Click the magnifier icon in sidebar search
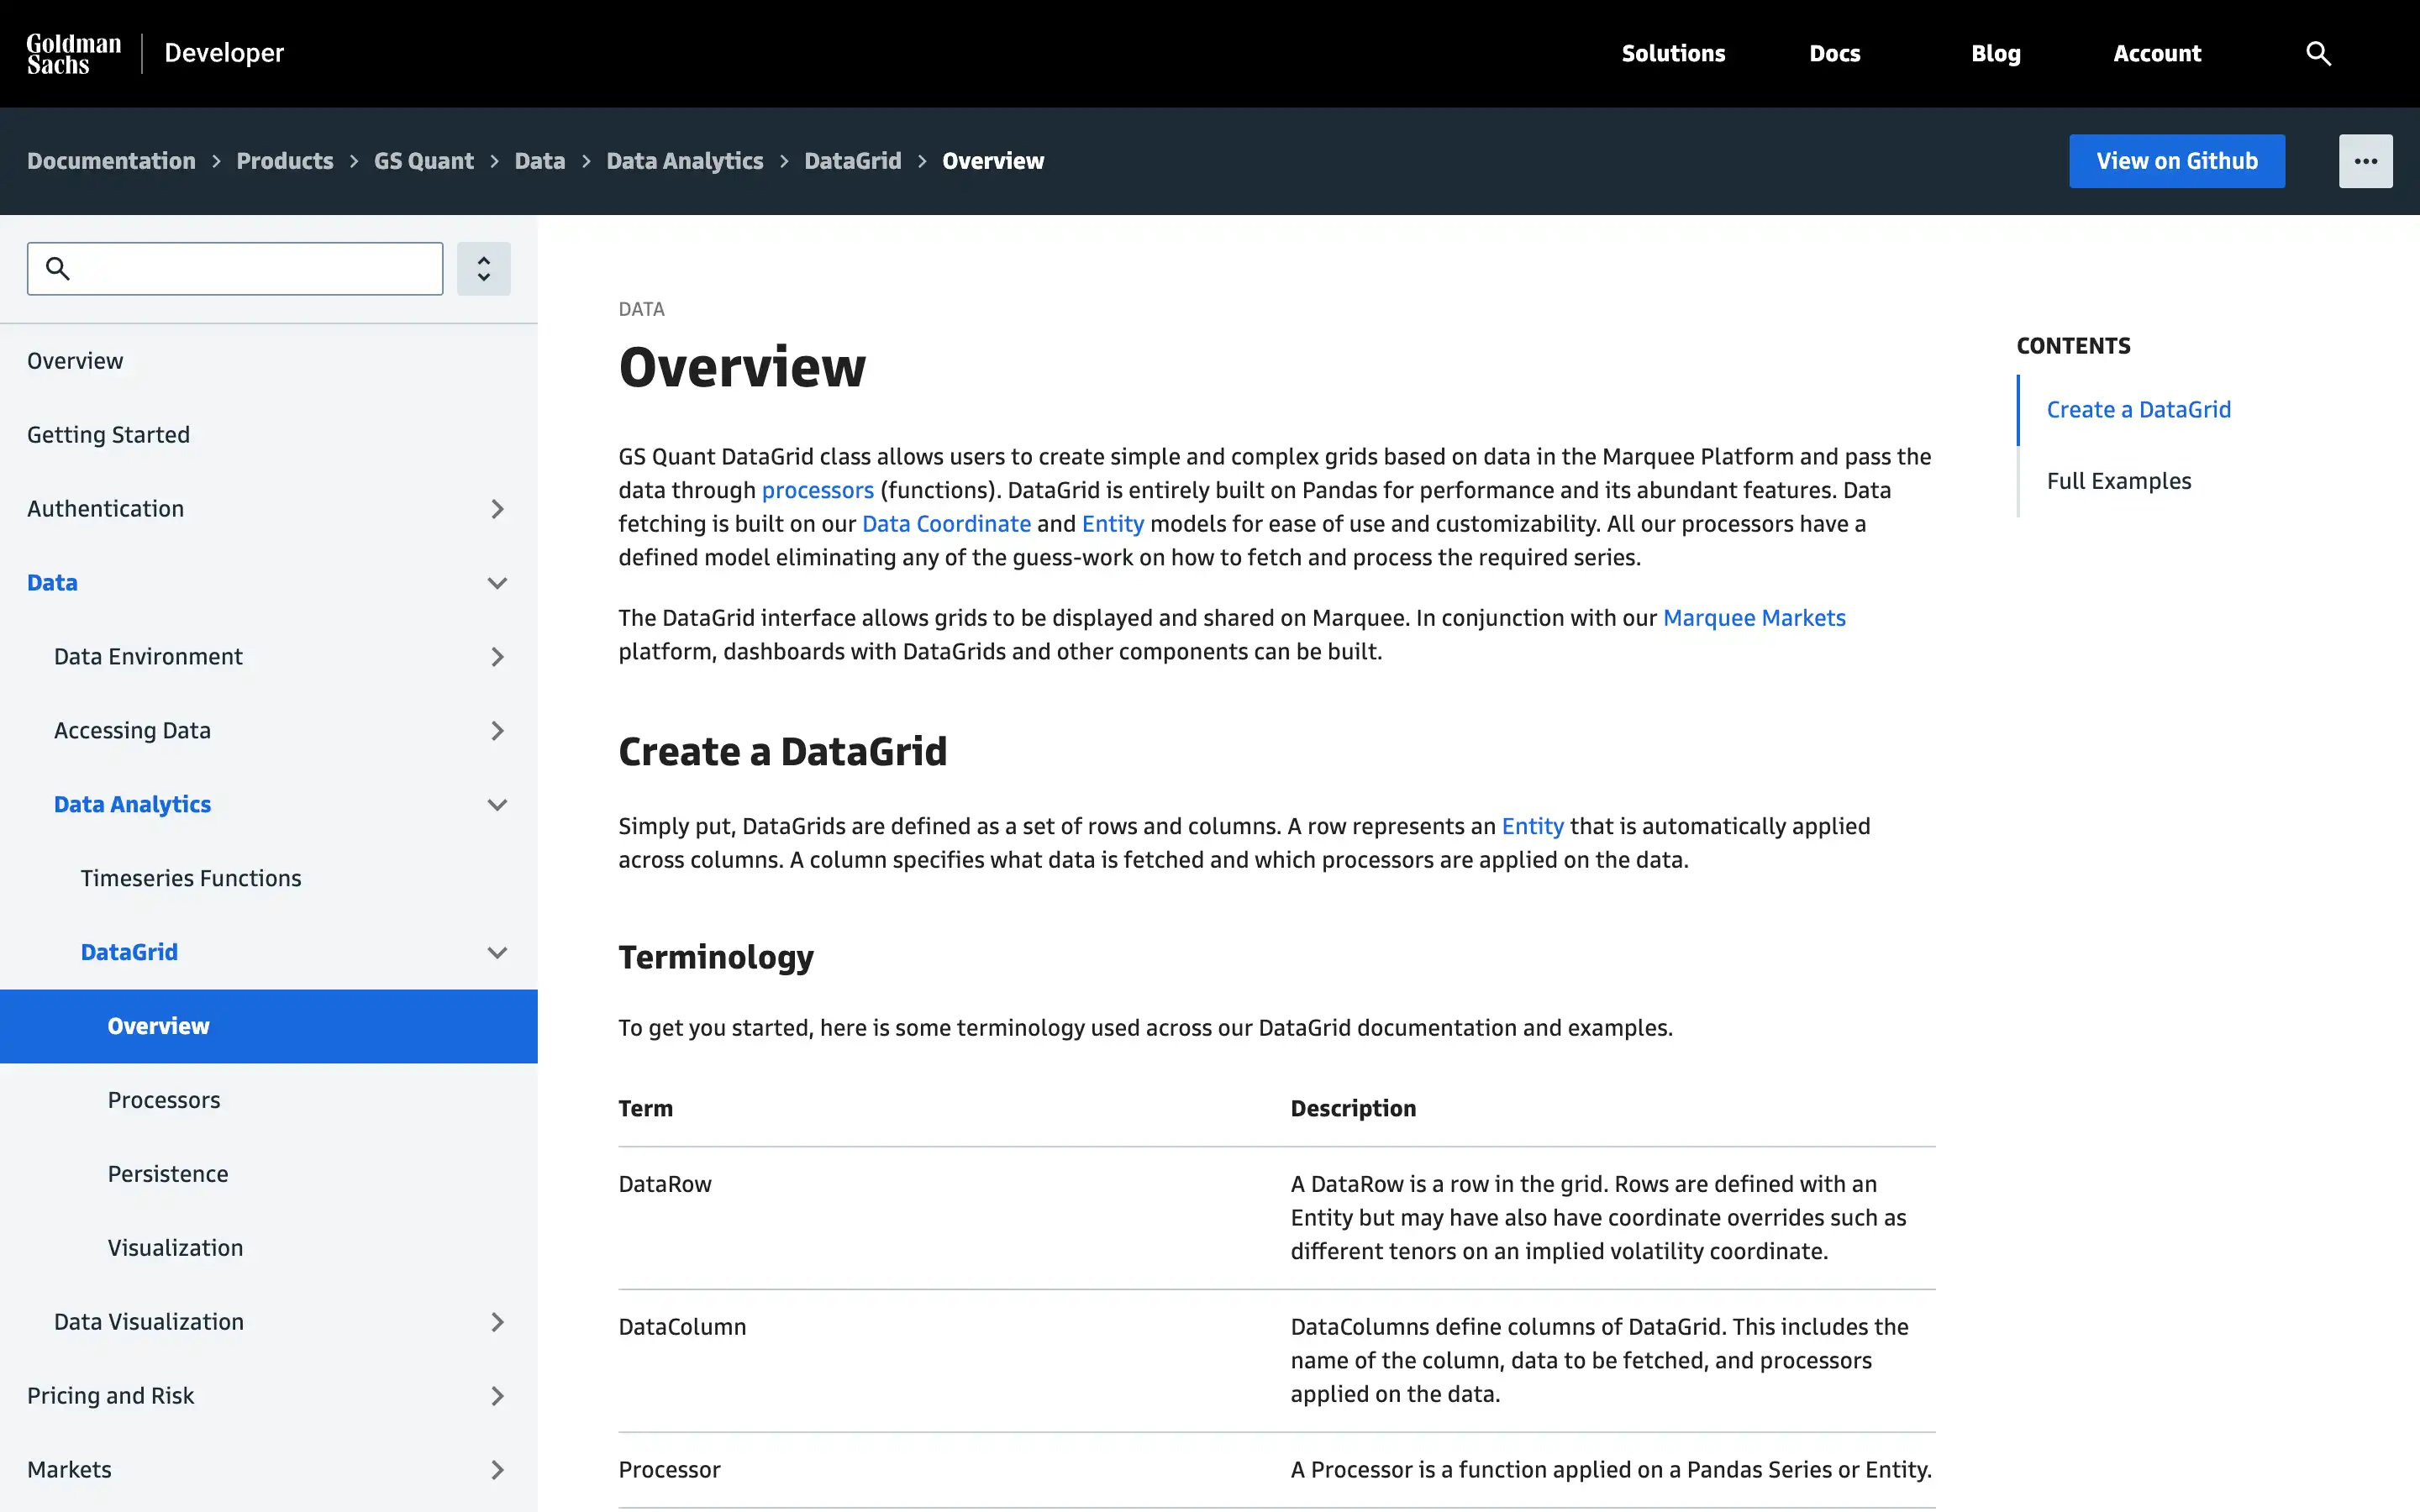2420x1512 pixels. pos(58,268)
